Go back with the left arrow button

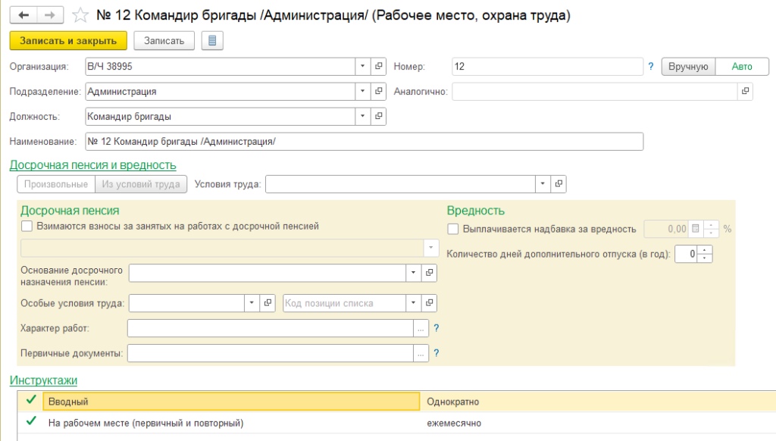pyautogui.click(x=23, y=15)
